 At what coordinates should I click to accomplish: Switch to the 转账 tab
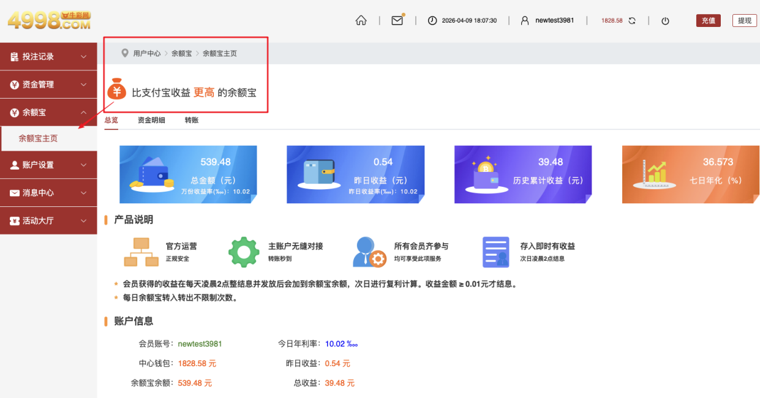(192, 121)
